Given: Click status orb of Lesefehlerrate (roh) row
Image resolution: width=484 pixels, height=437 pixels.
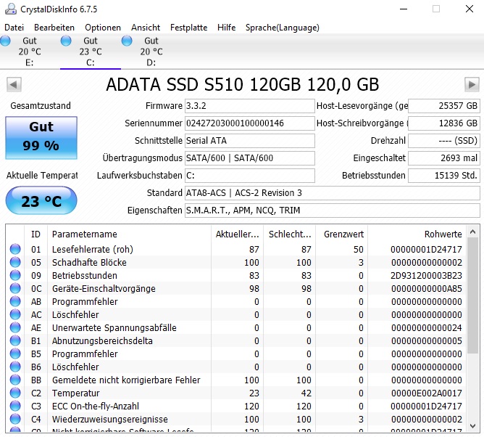Looking at the screenshot, I should tap(15, 249).
